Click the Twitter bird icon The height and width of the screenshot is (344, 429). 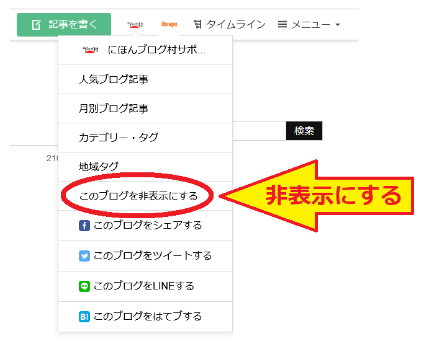point(84,256)
